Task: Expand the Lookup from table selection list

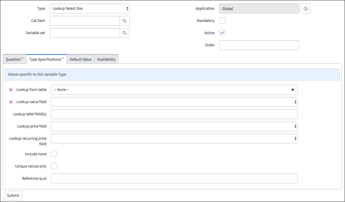Action: tap(174, 89)
